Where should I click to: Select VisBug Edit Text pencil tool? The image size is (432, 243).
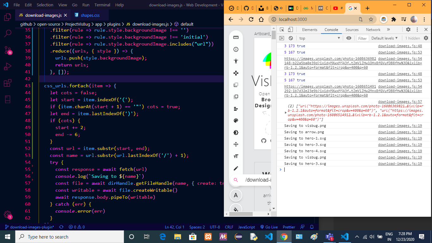tap(236, 168)
